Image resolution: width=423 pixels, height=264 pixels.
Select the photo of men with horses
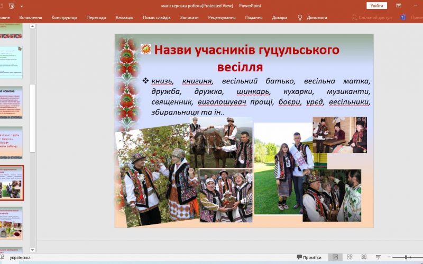tap(220, 142)
